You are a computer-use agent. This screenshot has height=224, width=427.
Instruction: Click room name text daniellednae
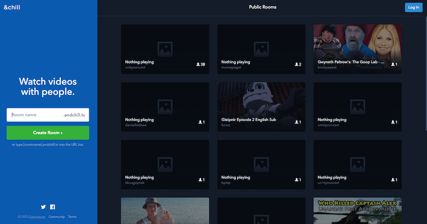pyautogui.click(x=136, y=125)
